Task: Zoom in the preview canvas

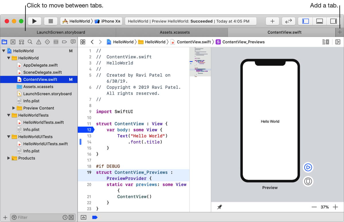Action: tap(335, 207)
